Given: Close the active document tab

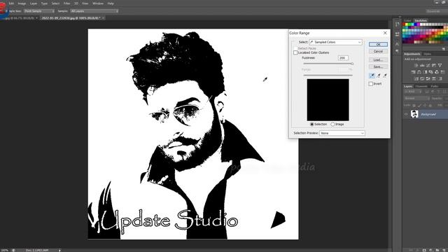Looking at the screenshot, I should [103, 18].
